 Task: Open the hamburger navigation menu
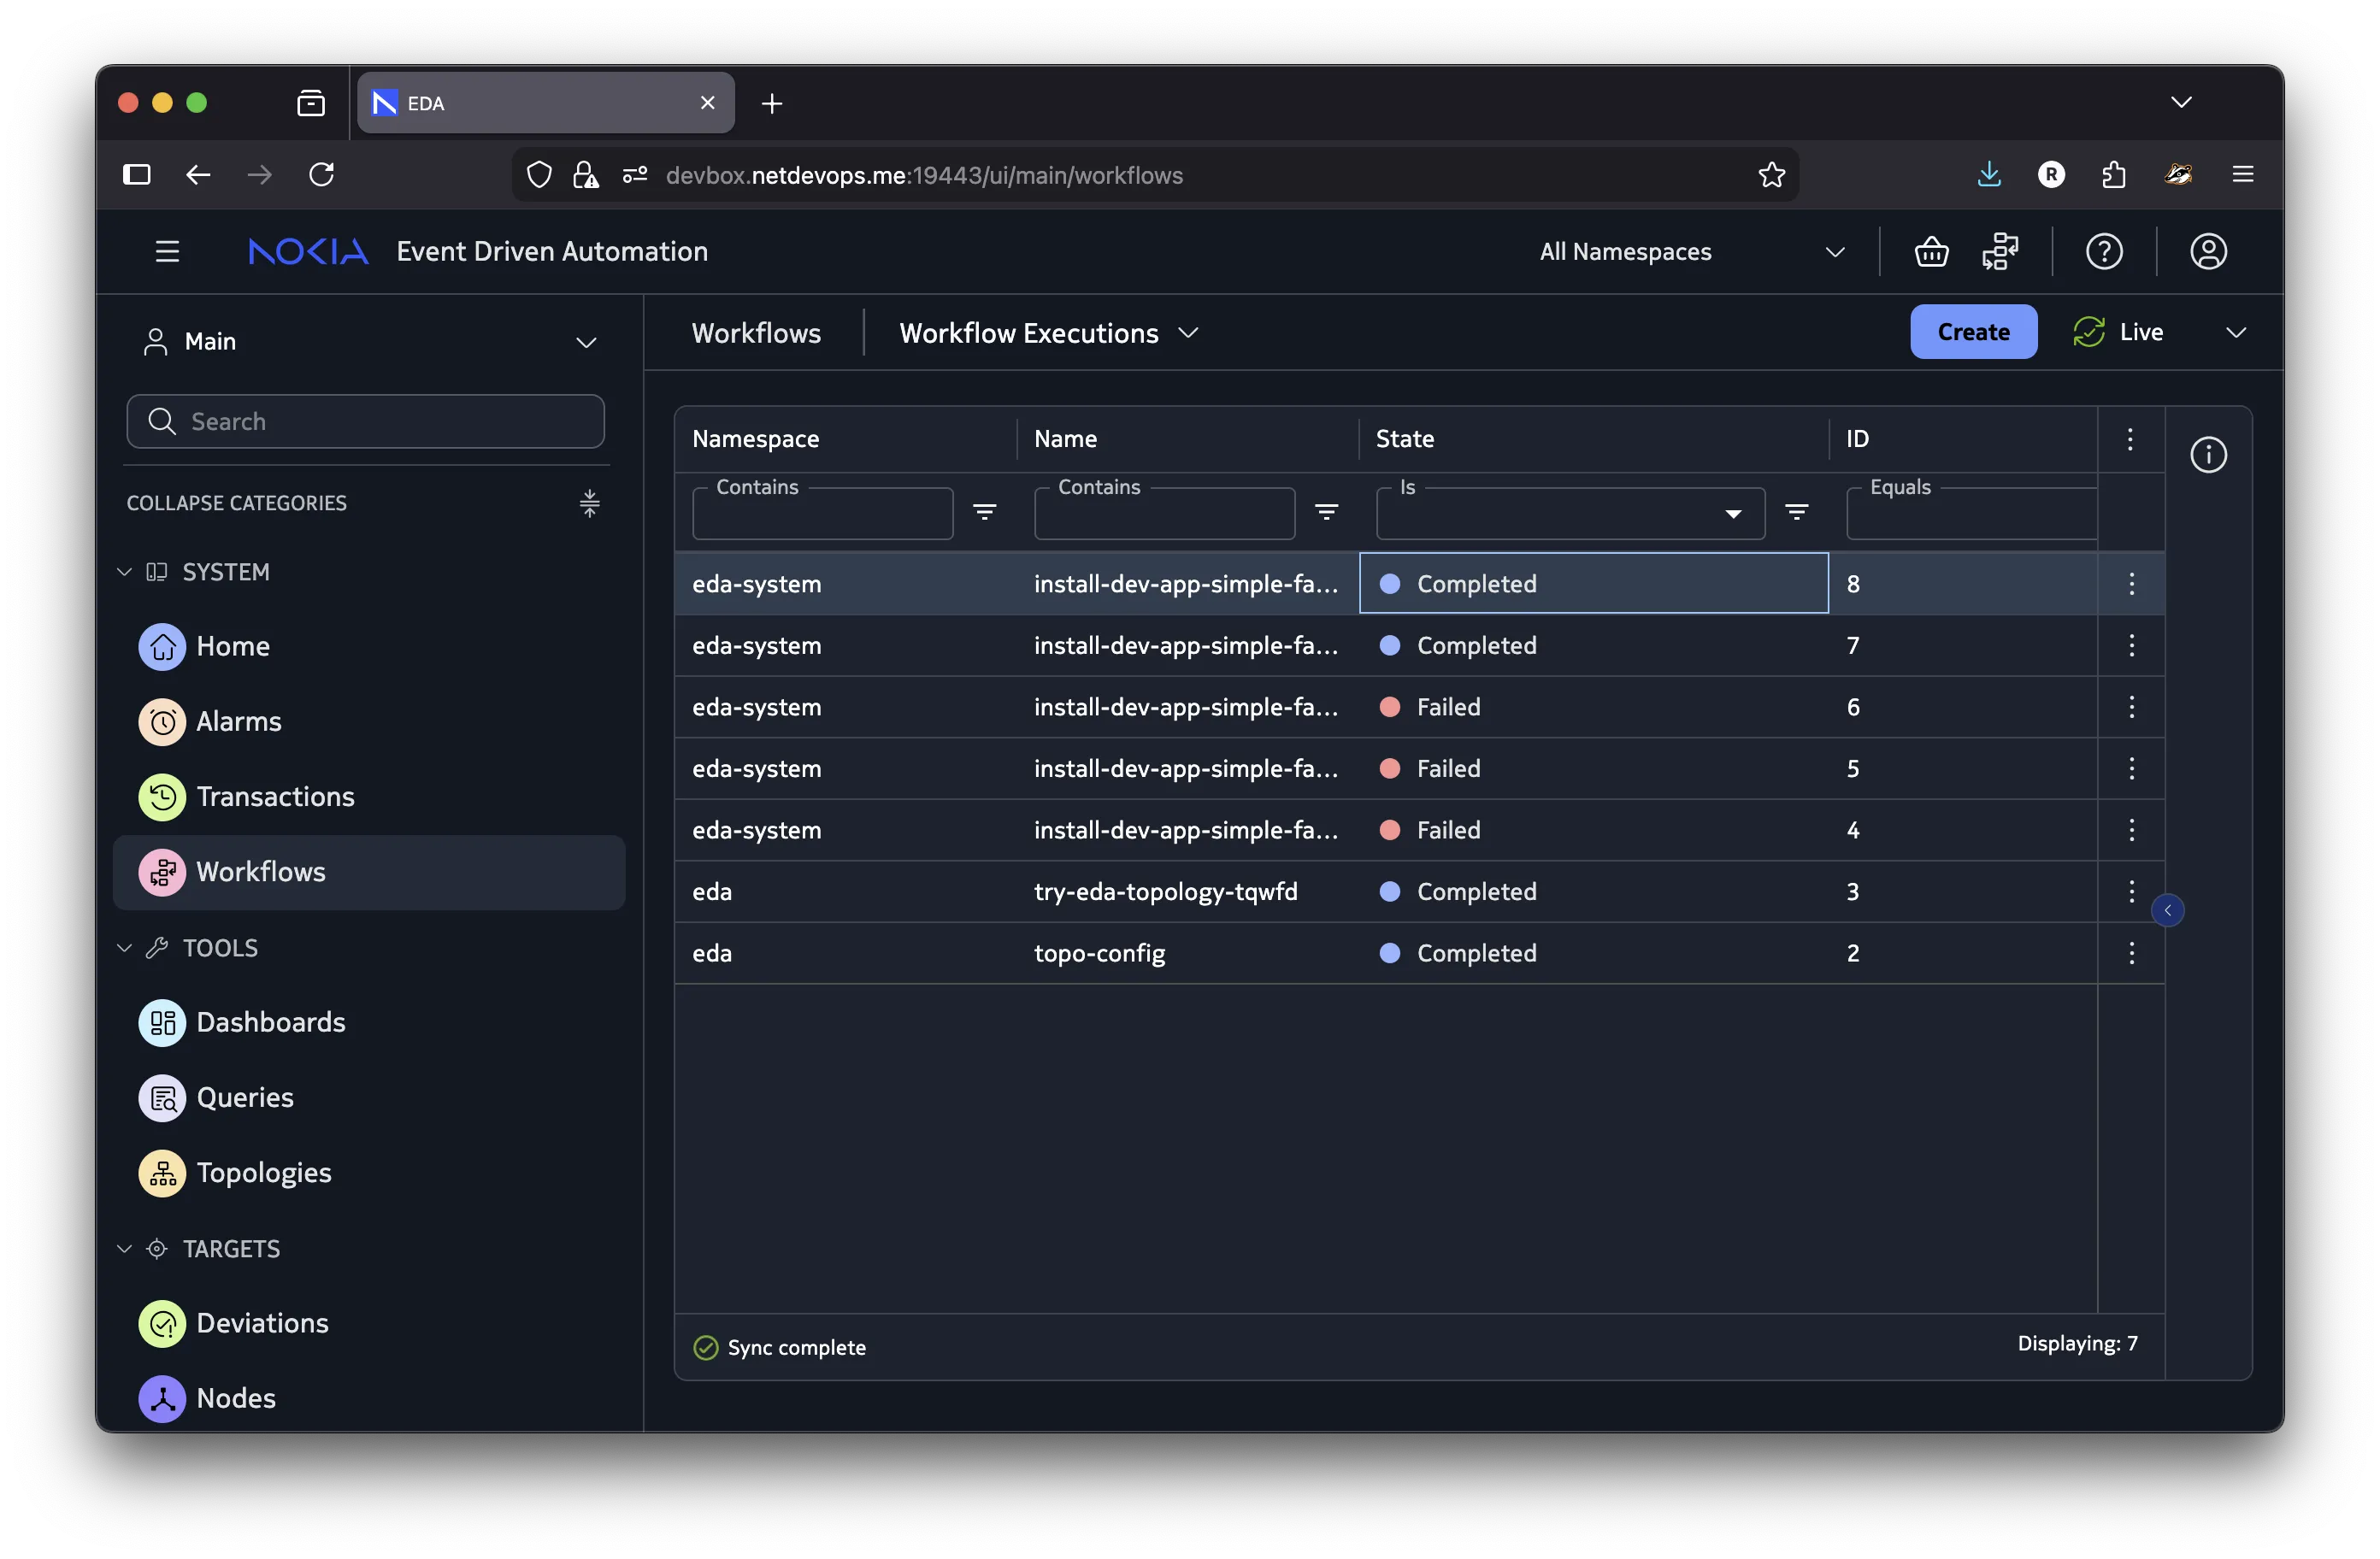coord(167,252)
